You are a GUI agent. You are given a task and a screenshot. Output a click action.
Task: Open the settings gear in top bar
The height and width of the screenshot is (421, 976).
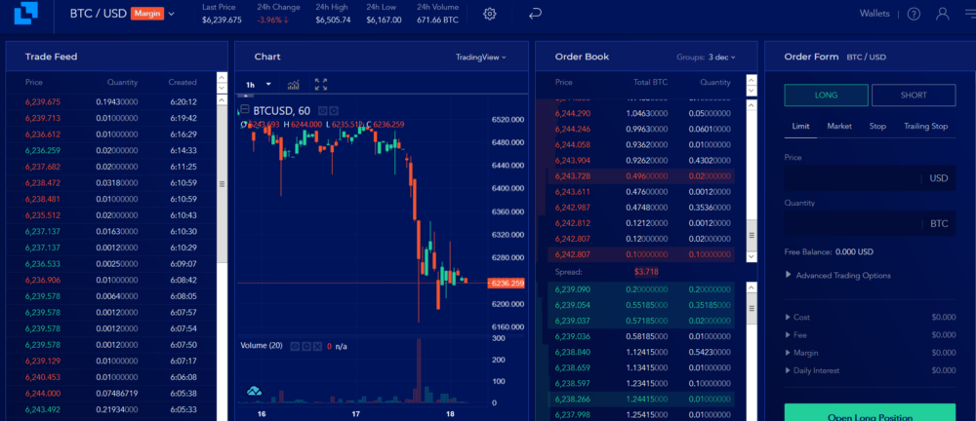coord(490,14)
